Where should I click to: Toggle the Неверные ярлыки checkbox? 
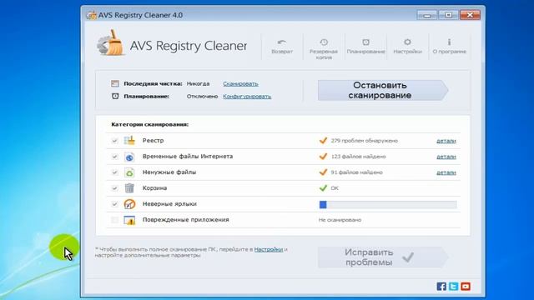pyautogui.click(x=114, y=204)
